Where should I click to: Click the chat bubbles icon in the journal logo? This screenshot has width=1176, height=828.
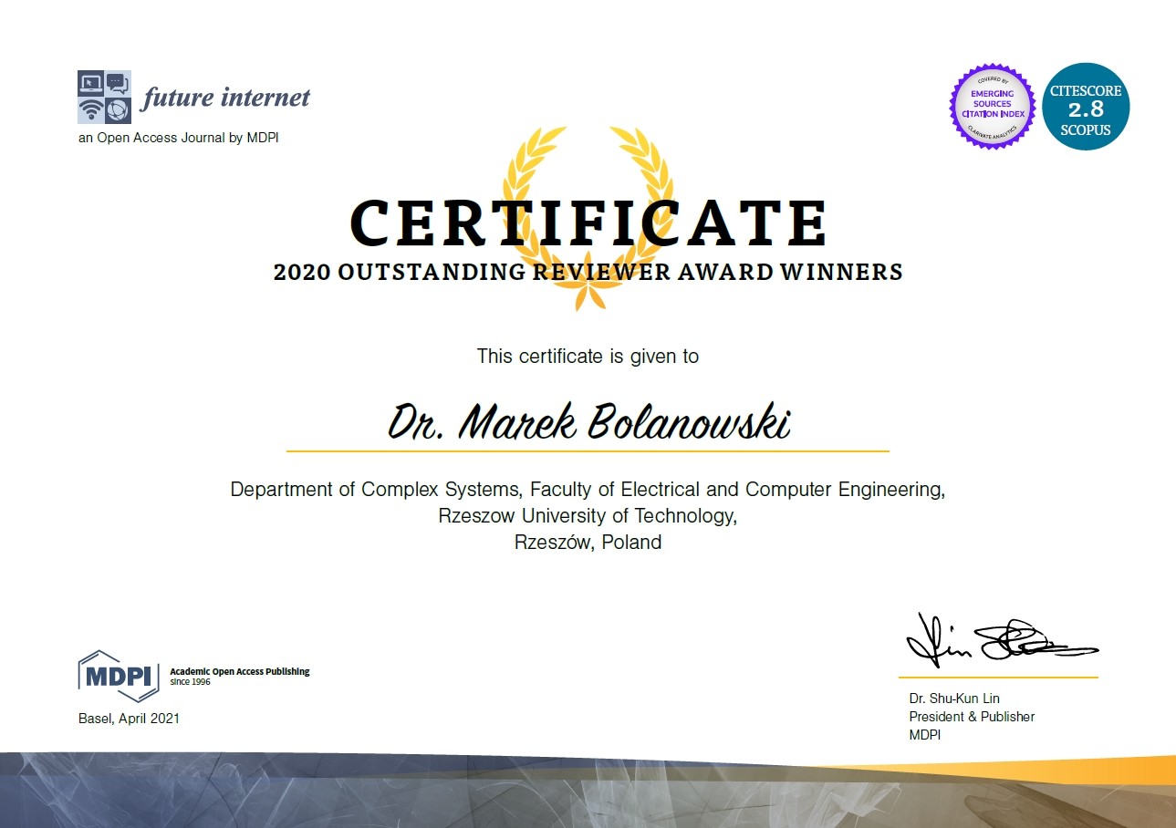point(117,84)
